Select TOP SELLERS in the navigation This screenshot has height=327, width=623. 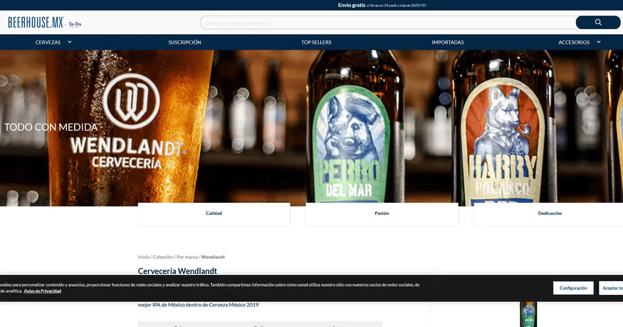316,42
